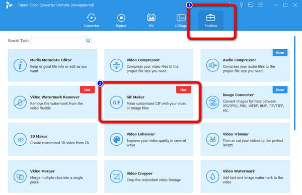Open the MV tab
302x195 pixels.
click(151, 21)
